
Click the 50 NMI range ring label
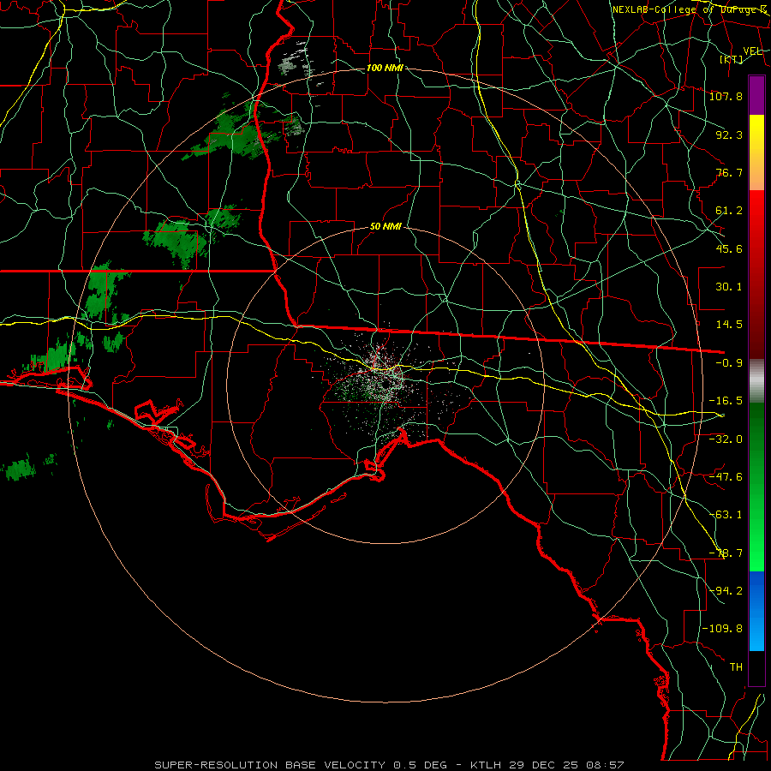pyautogui.click(x=385, y=227)
